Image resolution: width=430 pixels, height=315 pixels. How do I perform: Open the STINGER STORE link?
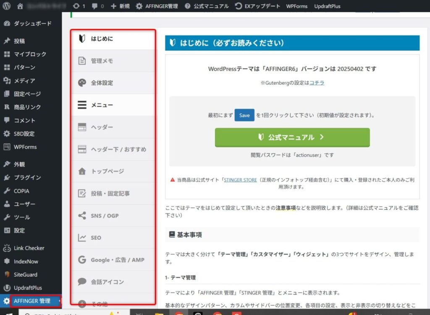tap(240, 180)
